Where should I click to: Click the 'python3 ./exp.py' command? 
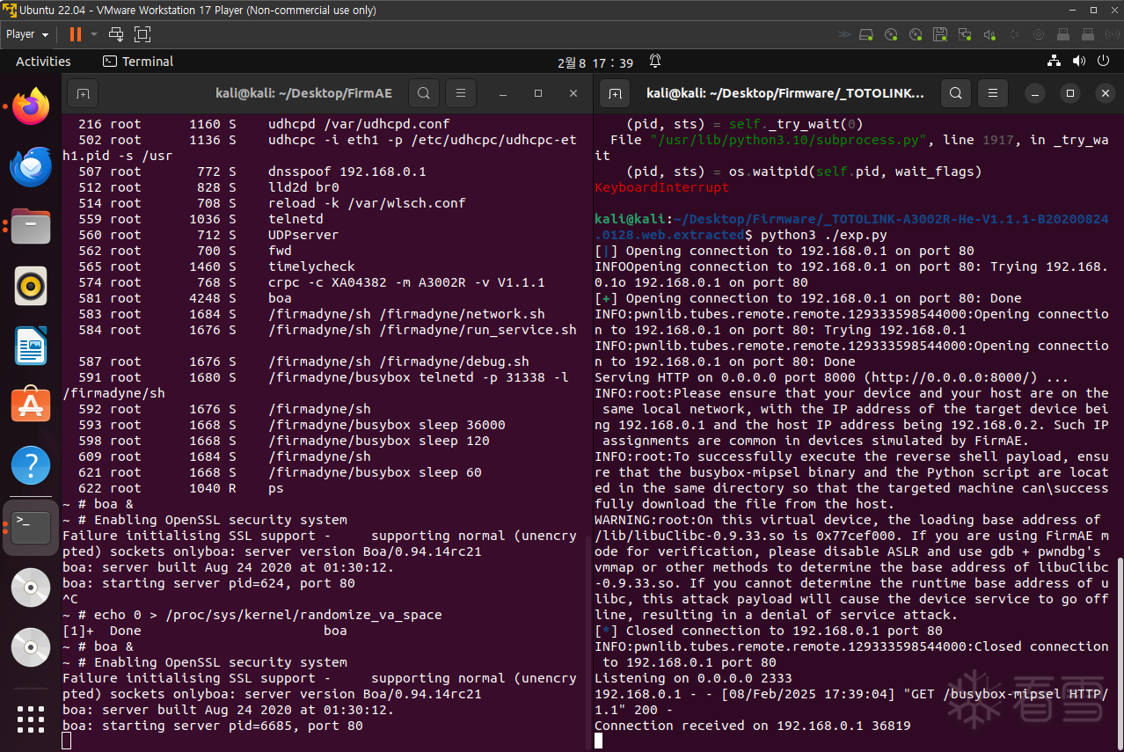point(824,235)
